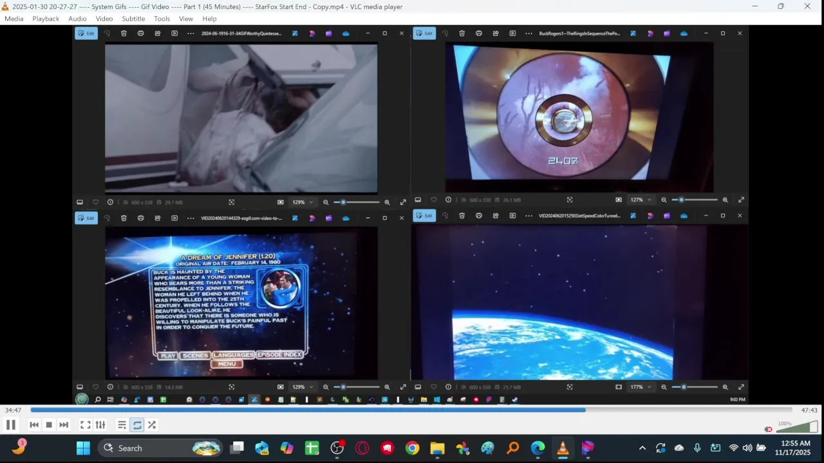Click EPISODE INDEX on the DVD menu

(x=279, y=354)
